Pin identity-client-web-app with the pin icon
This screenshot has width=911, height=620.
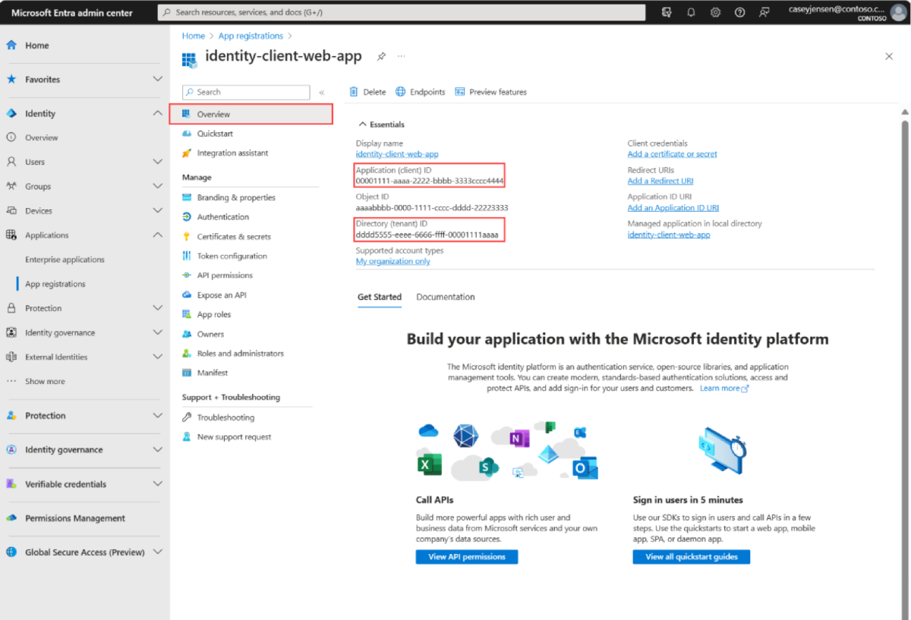click(382, 57)
